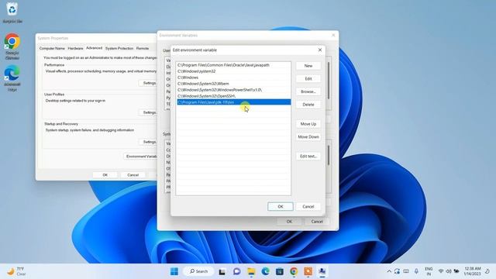Image resolution: width=496 pixels, height=279 pixels.
Task: Click Cancel in System Properties window
Action: pos(133,175)
